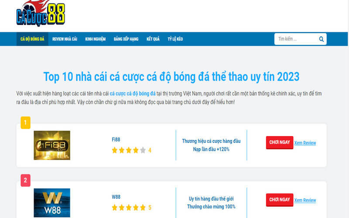Open Bảng Xếp Hạng in navigation
The width and height of the screenshot is (349, 218).
(126, 39)
